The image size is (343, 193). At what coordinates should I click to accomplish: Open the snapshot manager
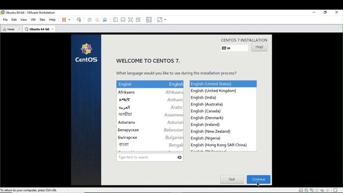coord(105,20)
